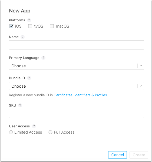Show help for User Access
The height and width of the screenshot is (162, 152).
(x=34, y=126)
